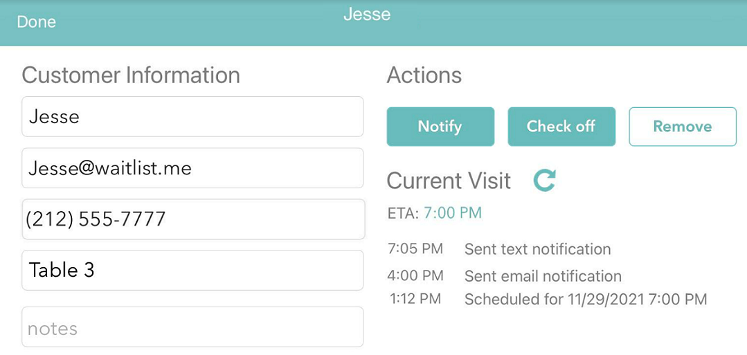Click the 7:05 PM timestamp

tap(415, 248)
